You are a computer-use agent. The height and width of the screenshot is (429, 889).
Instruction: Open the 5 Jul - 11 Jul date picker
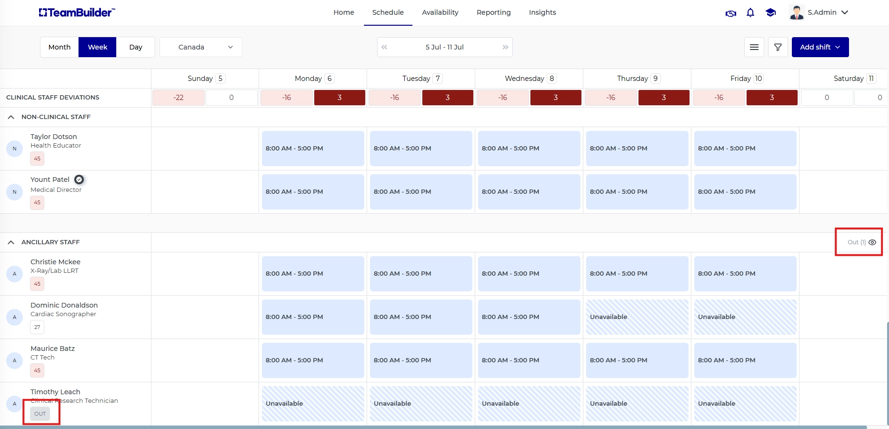[x=445, y=47]
